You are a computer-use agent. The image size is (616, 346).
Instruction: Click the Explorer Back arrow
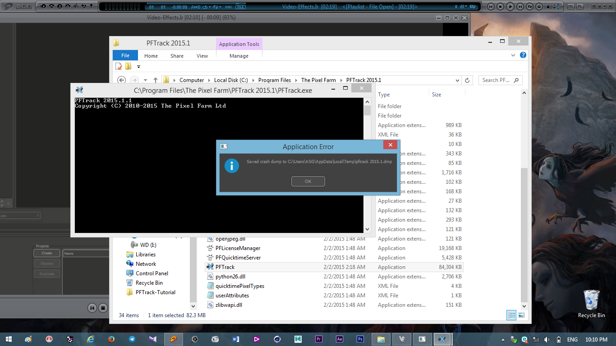point(121,80)
